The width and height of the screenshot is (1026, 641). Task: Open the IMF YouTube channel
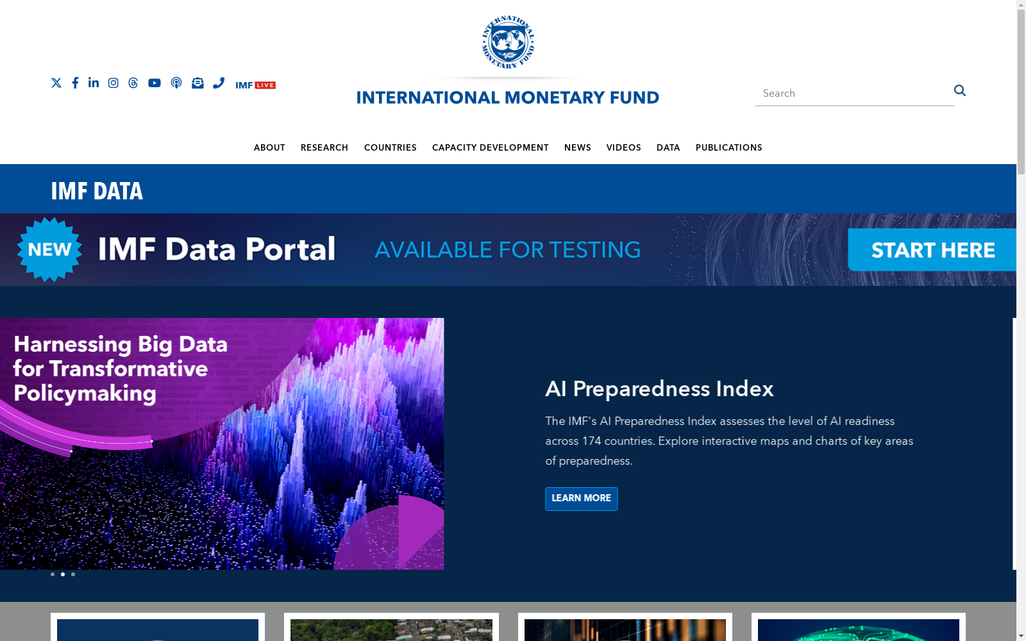tap(155, 83)
